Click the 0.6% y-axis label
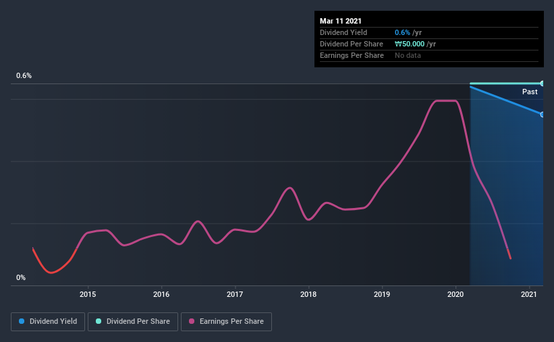 [x=24, y=76]
